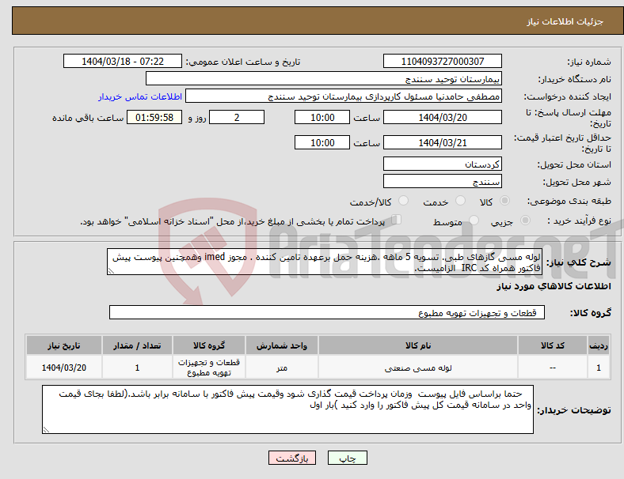Image resolution: width=624 pixels, height=479 pixels.
Task: Click the general description text area لوله مسی
Action: pos(325,262)
